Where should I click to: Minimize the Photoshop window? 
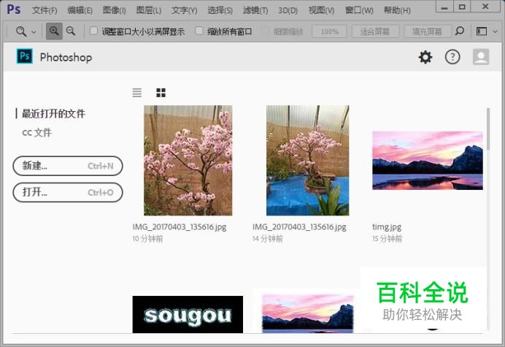tap(444, 7)
